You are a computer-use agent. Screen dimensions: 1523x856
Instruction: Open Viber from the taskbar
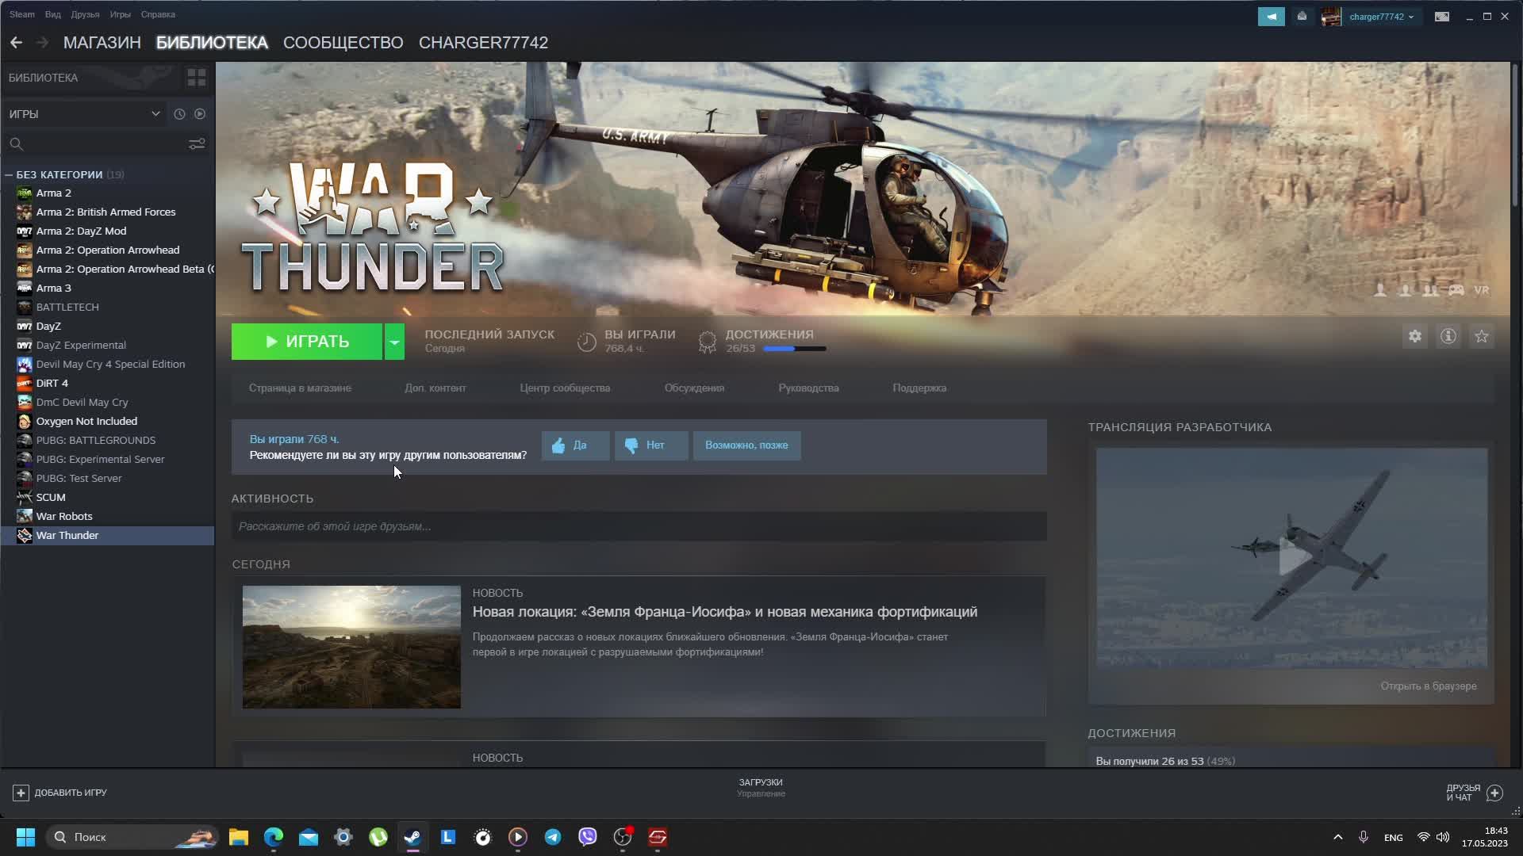click(588, 837)
